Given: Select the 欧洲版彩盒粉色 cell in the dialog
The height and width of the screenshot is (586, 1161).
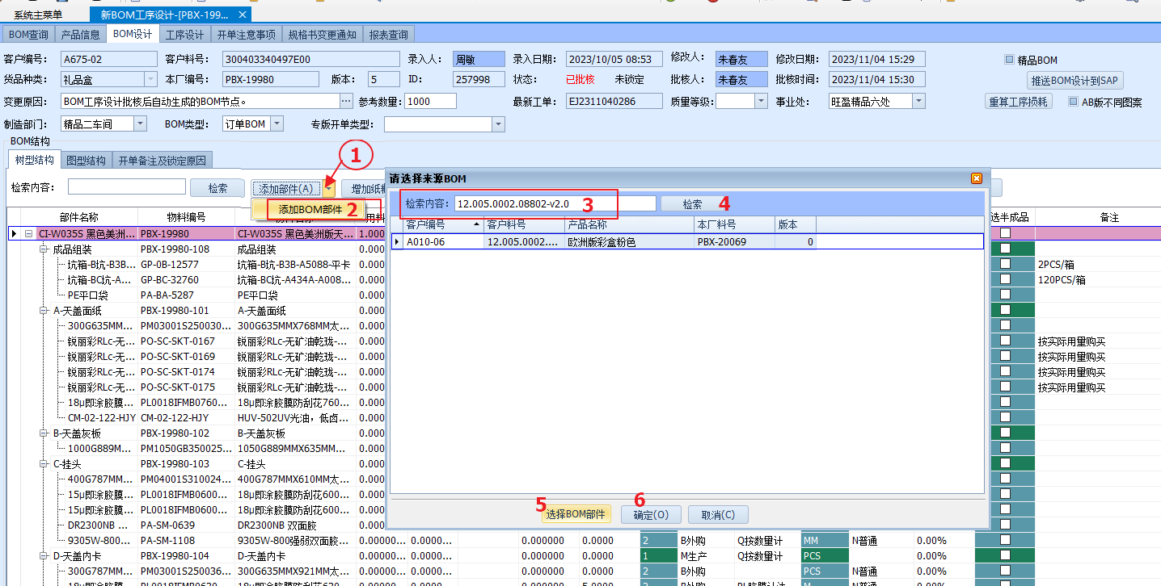Looking at the screenshot, I should (x=629, y=241).
